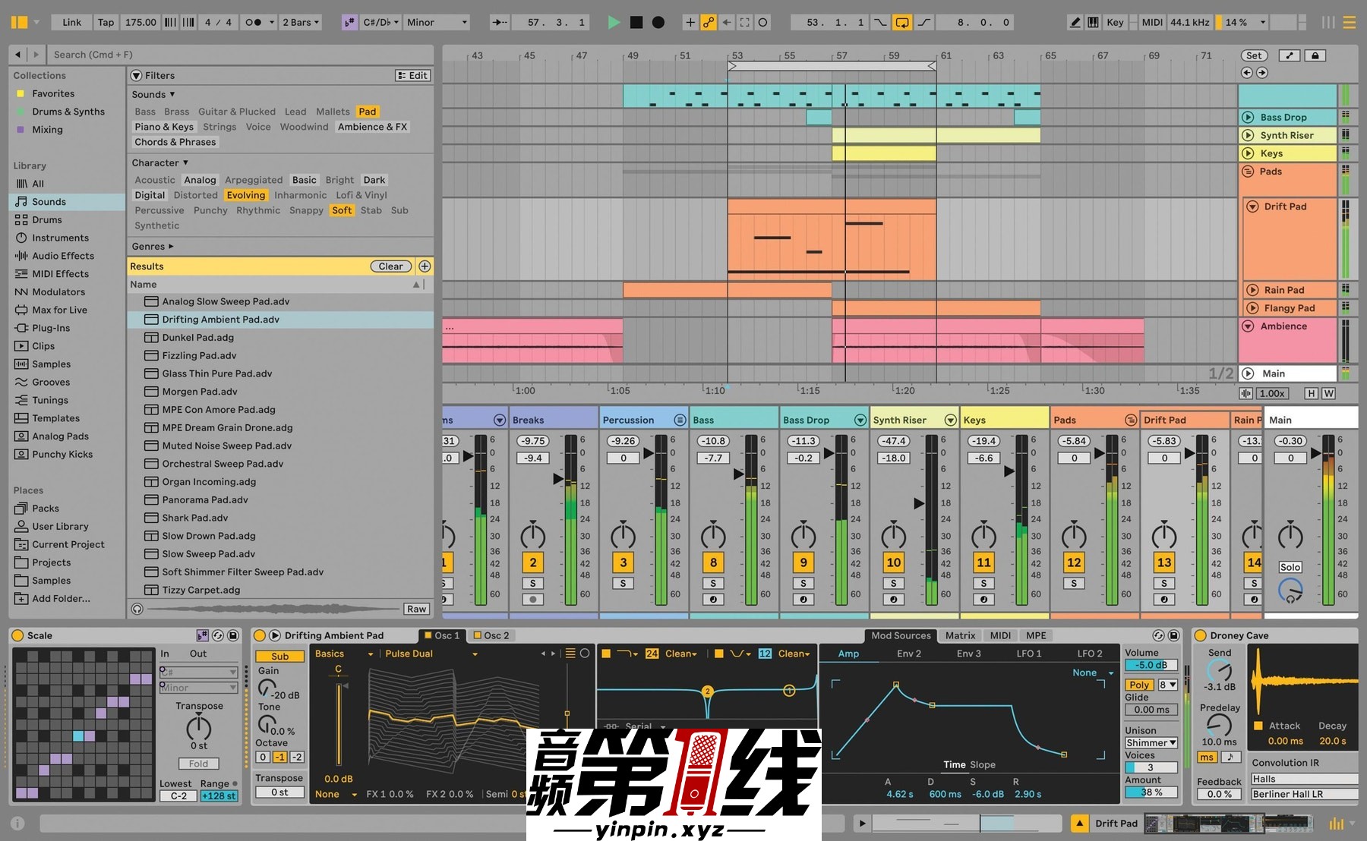
Task: Open the Minor scale dropdown
Action: (x=437, y=22)
